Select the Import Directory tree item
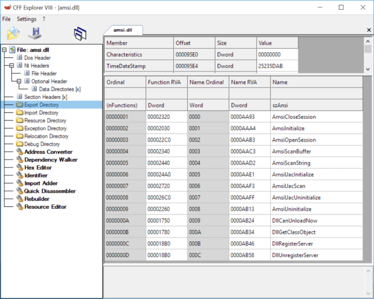Viewport: 374px width, 299px height. click(x=41, y=113)
